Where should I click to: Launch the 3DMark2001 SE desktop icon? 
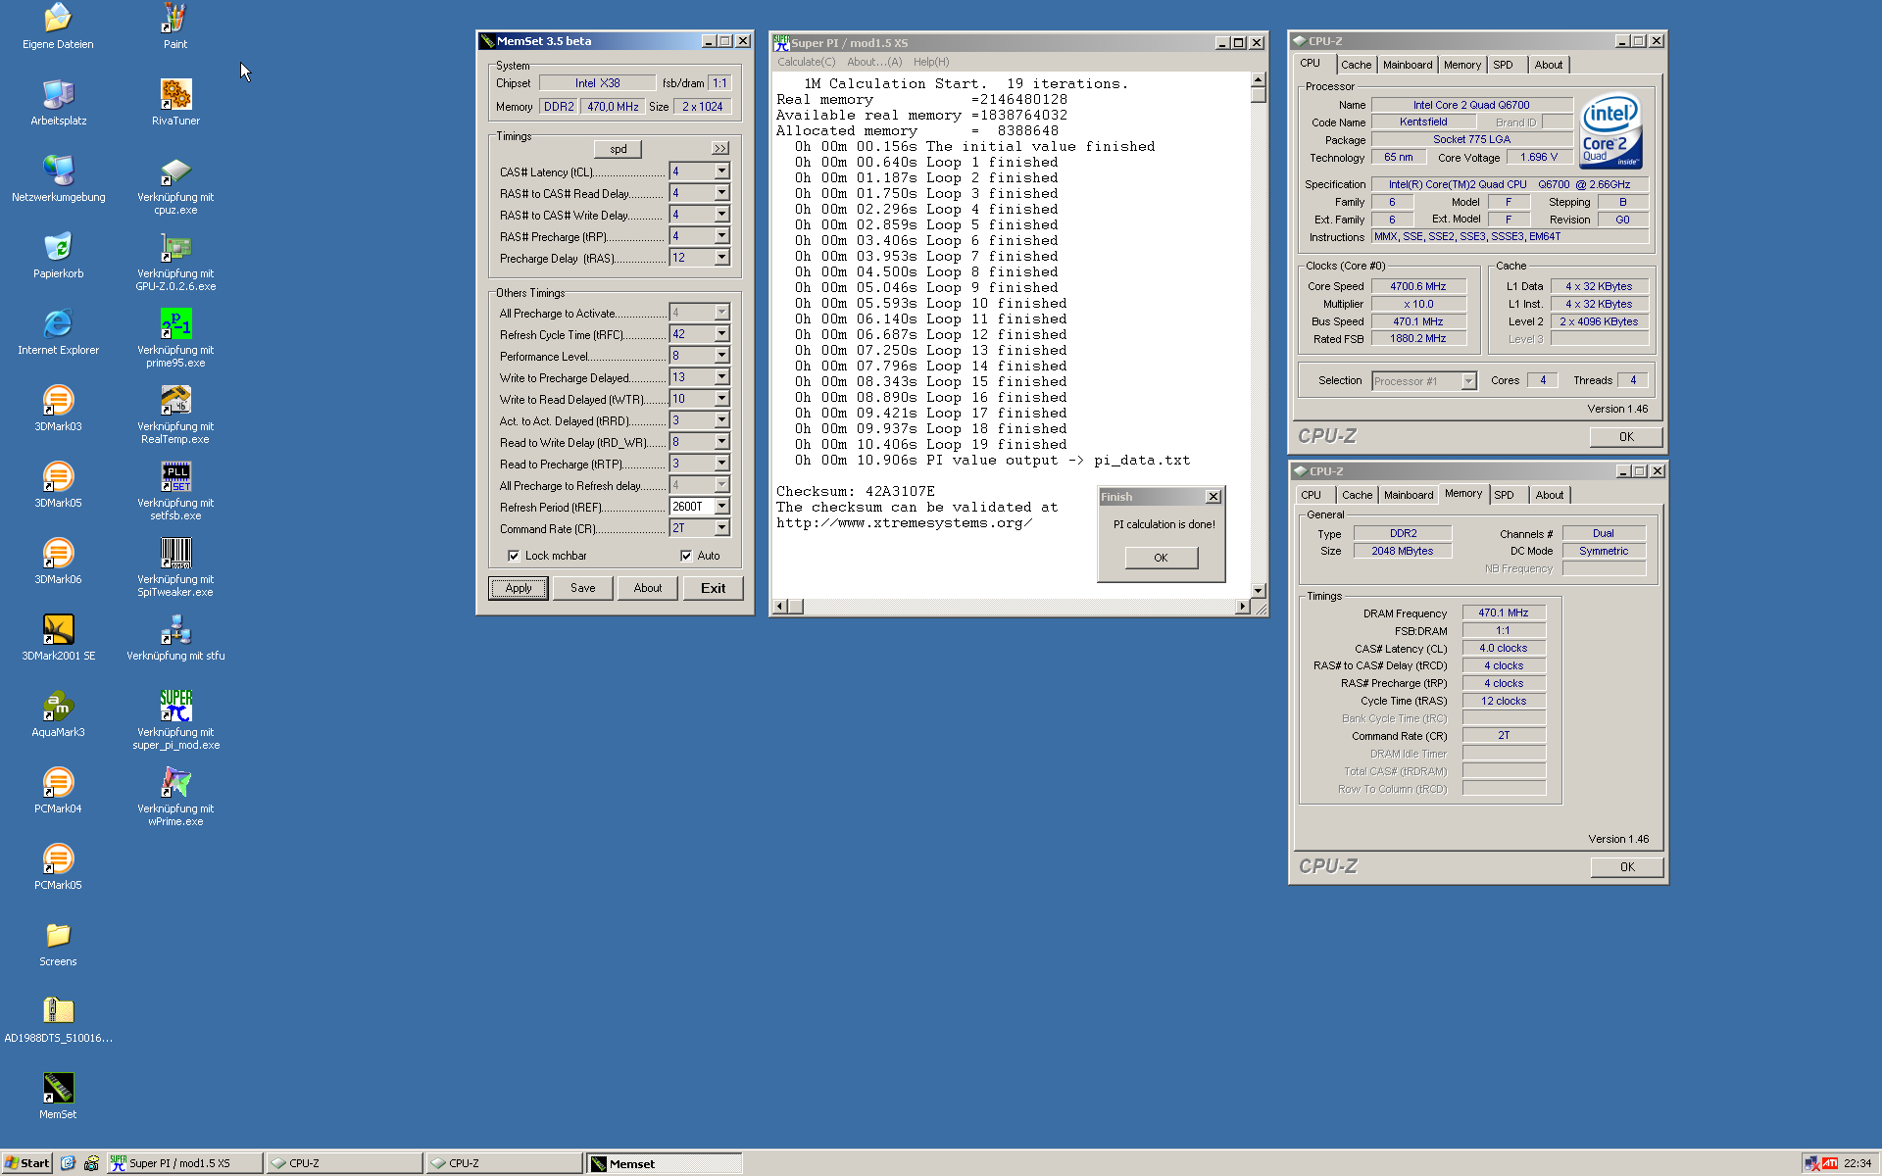[x=58, y=630]
